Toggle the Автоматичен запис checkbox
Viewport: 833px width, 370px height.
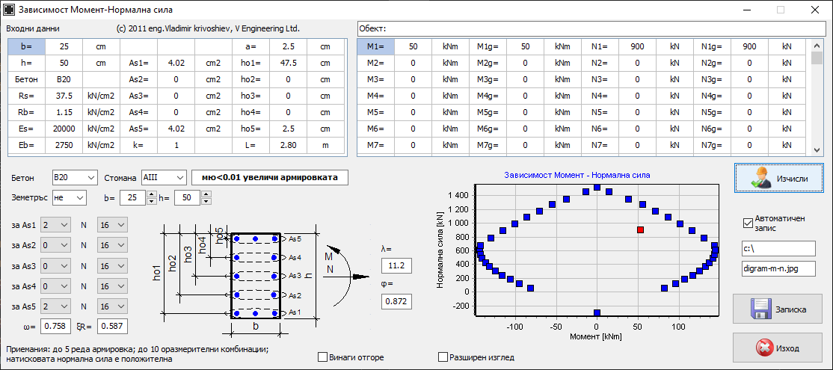[x=747, y=223]
